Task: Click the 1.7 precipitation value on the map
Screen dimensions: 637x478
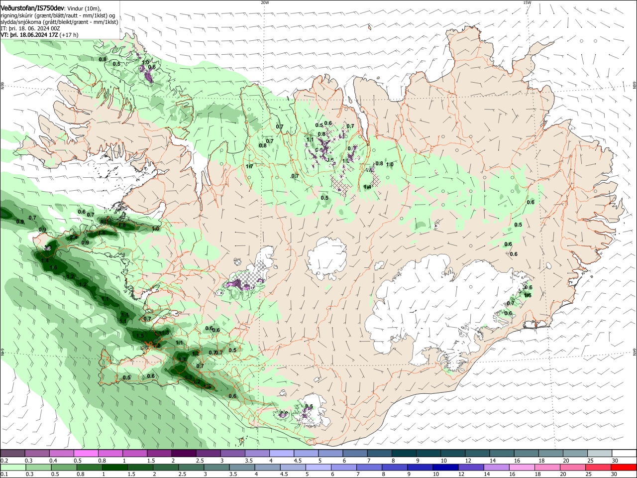Action: point(250,166)
